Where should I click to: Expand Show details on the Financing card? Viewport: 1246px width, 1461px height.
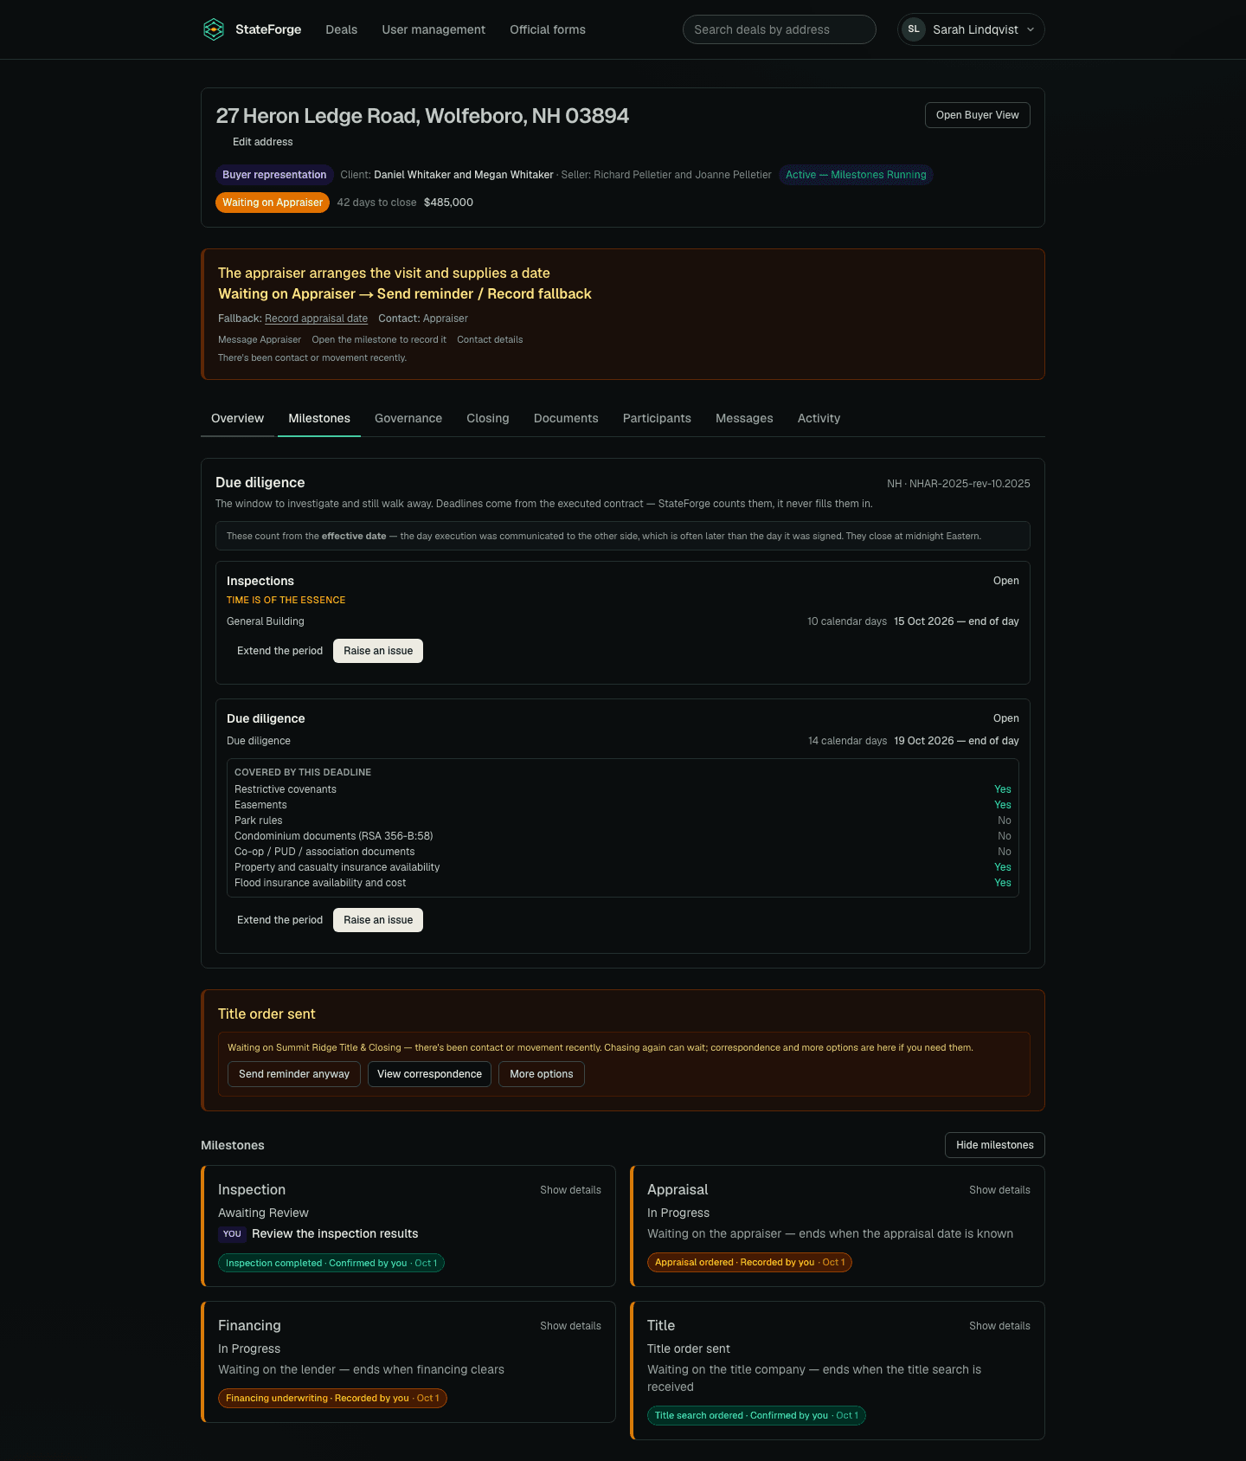pos(570,1326)
